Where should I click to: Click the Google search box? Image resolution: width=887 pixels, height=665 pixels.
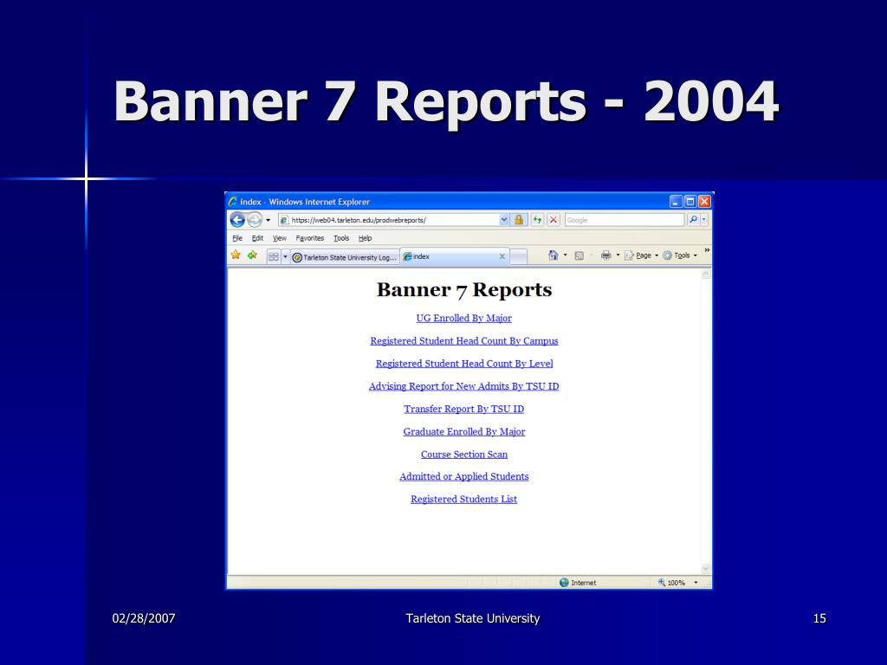coord(624,220)
